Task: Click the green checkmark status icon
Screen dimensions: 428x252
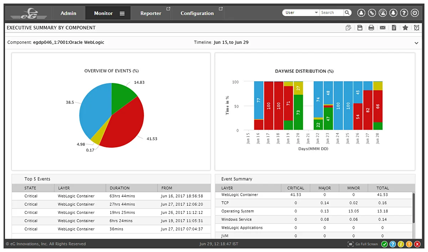Action: tap(384, 244)
